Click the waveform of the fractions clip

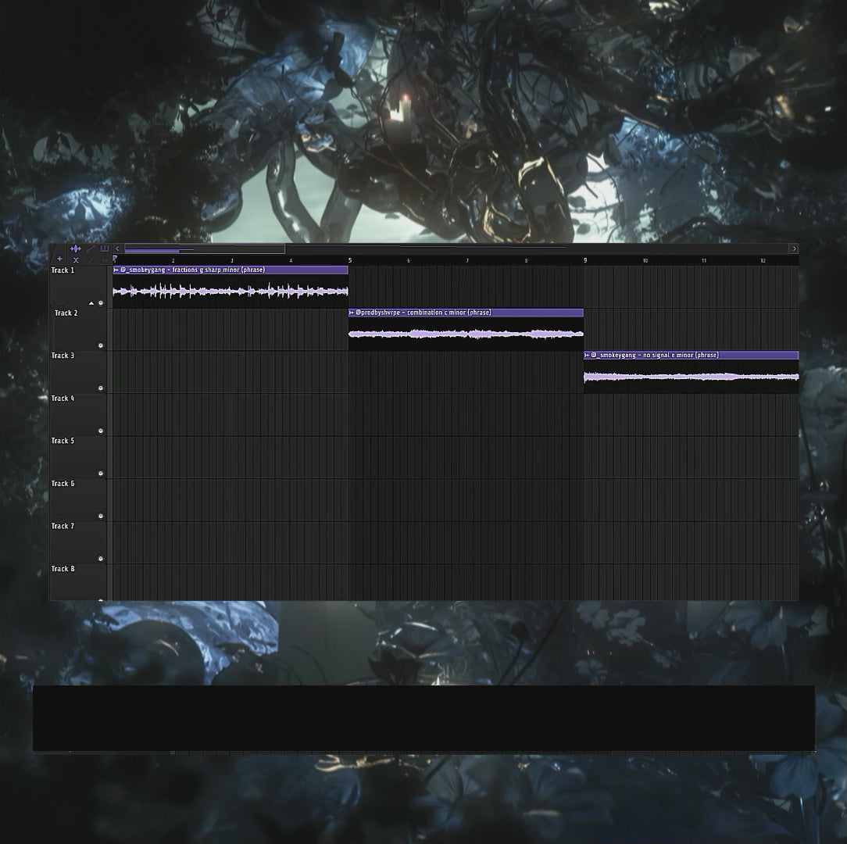click(x=231, y=291)
